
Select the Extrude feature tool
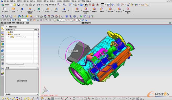click(x=13, y=10)
